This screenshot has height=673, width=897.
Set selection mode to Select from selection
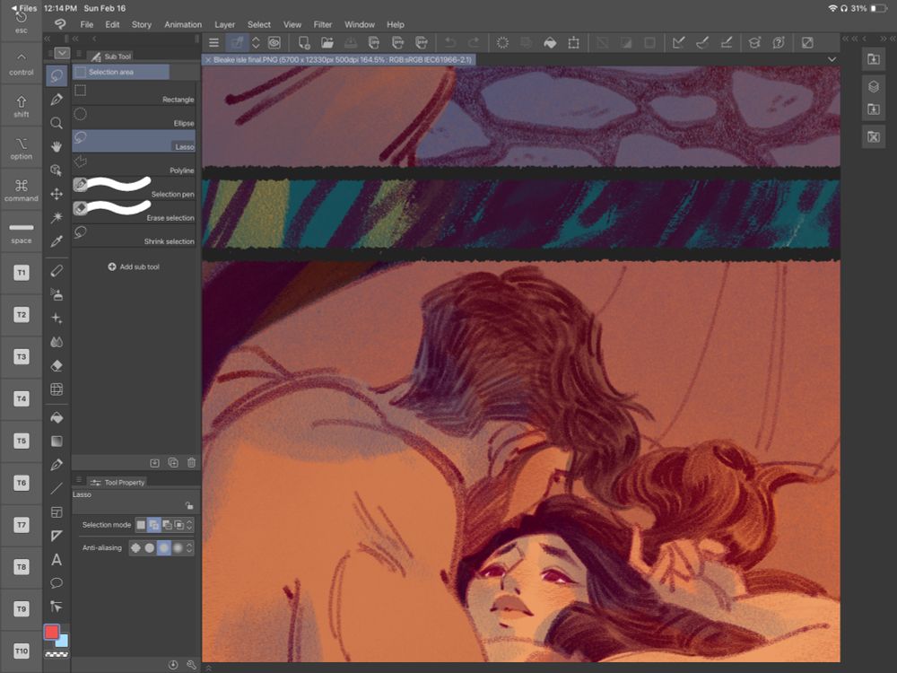179,524
